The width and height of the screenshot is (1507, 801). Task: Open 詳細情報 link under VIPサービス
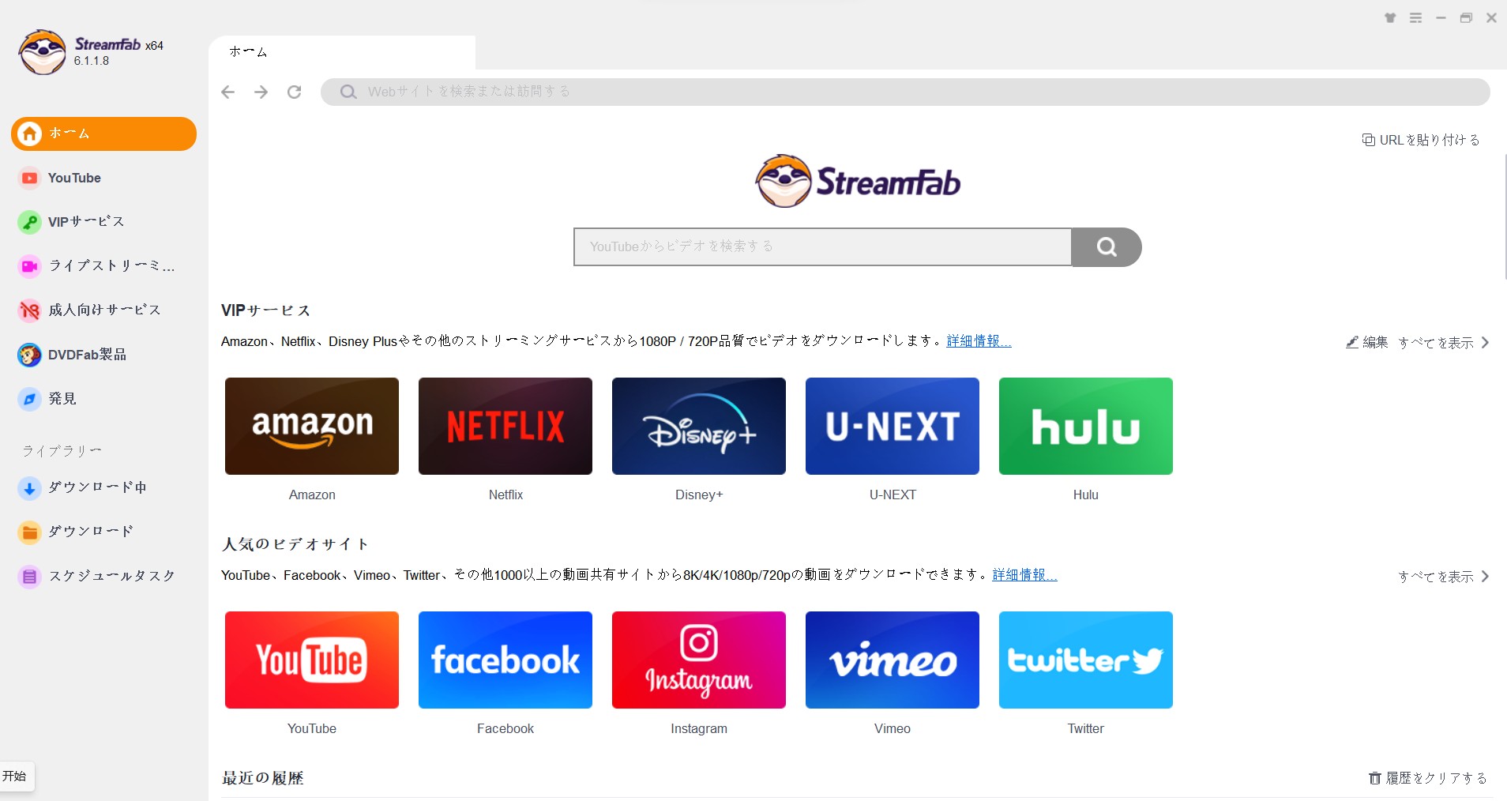click(x=979, y=341)
